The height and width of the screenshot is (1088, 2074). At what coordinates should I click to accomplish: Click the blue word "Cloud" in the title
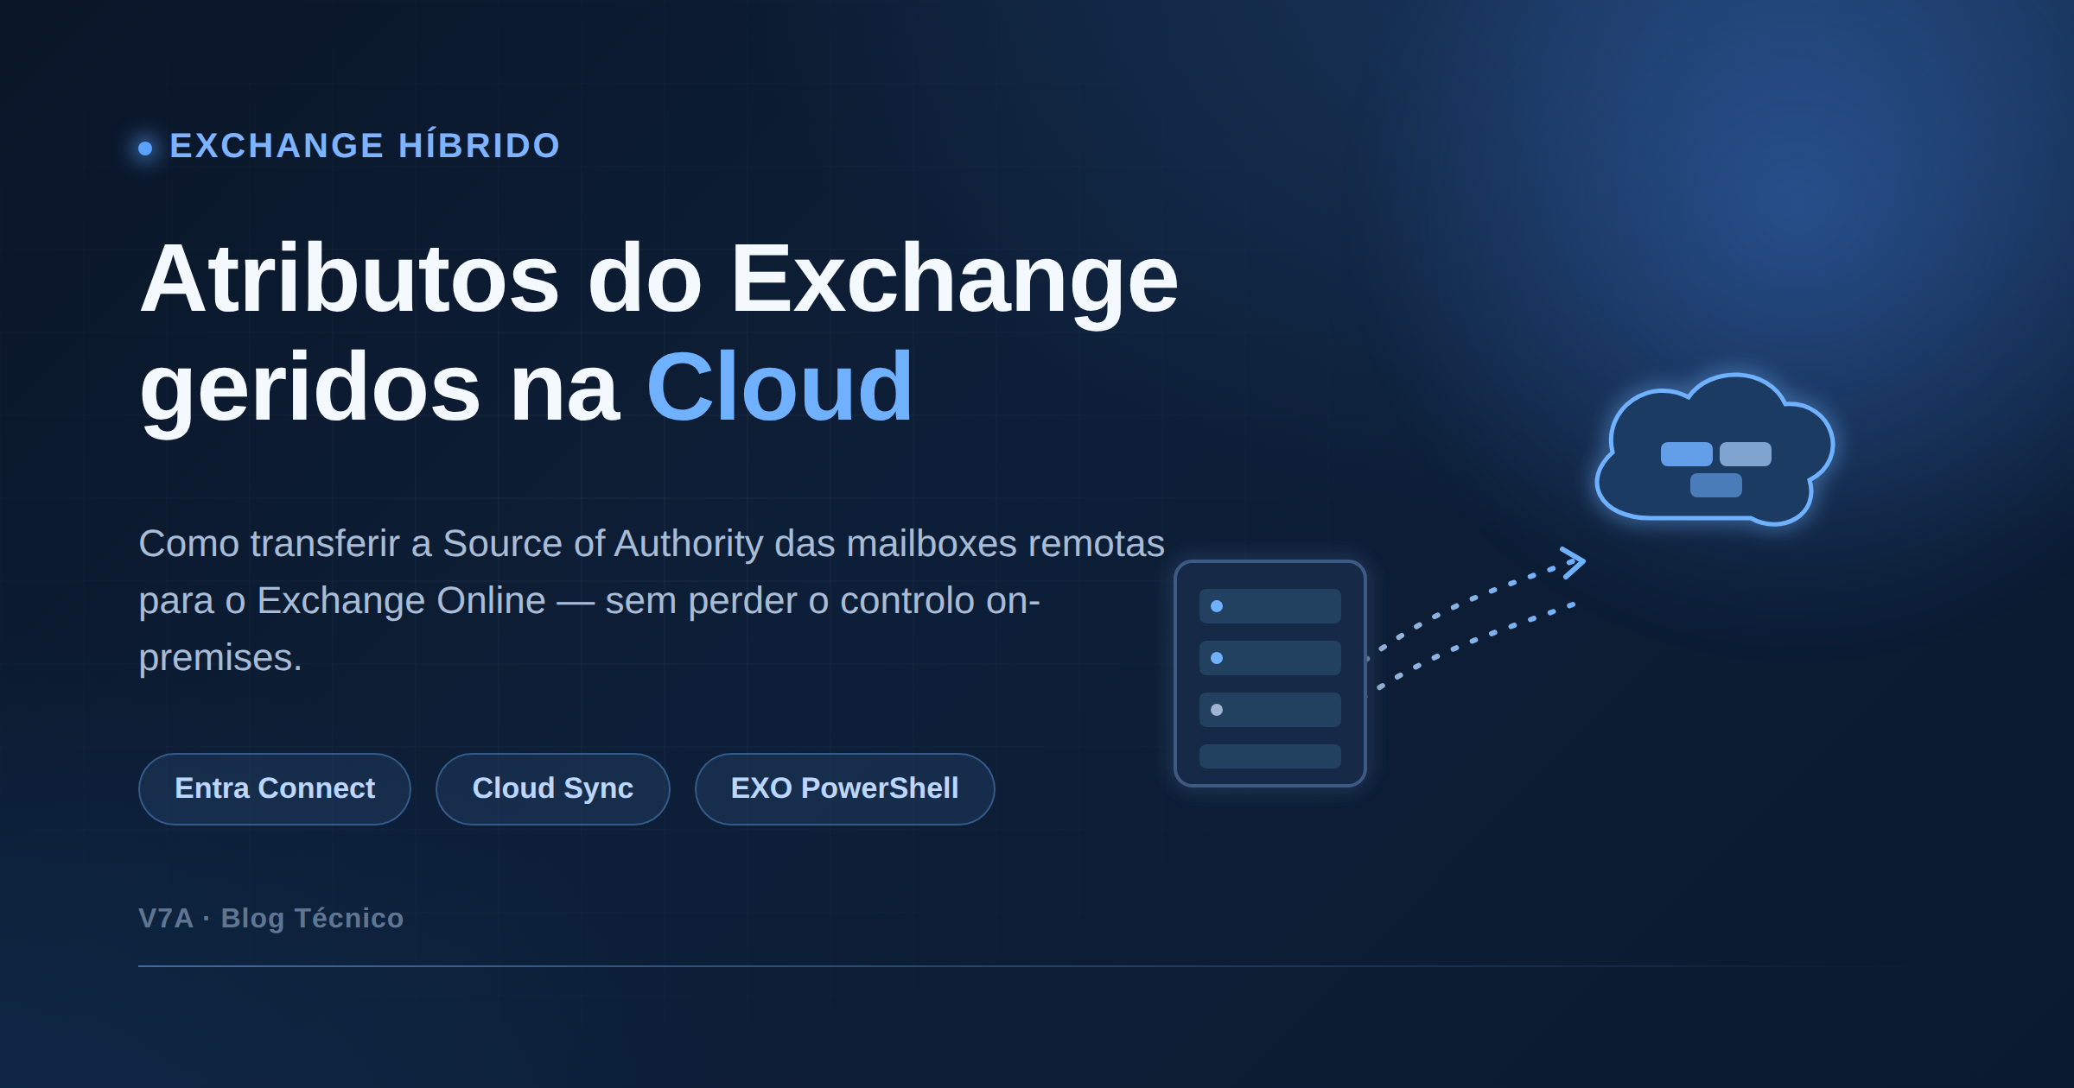[x=779, y=387]
